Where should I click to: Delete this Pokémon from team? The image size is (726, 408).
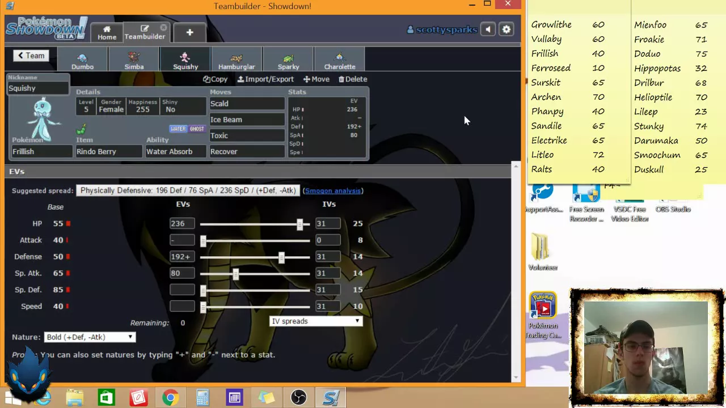click(x=353, y=79)
